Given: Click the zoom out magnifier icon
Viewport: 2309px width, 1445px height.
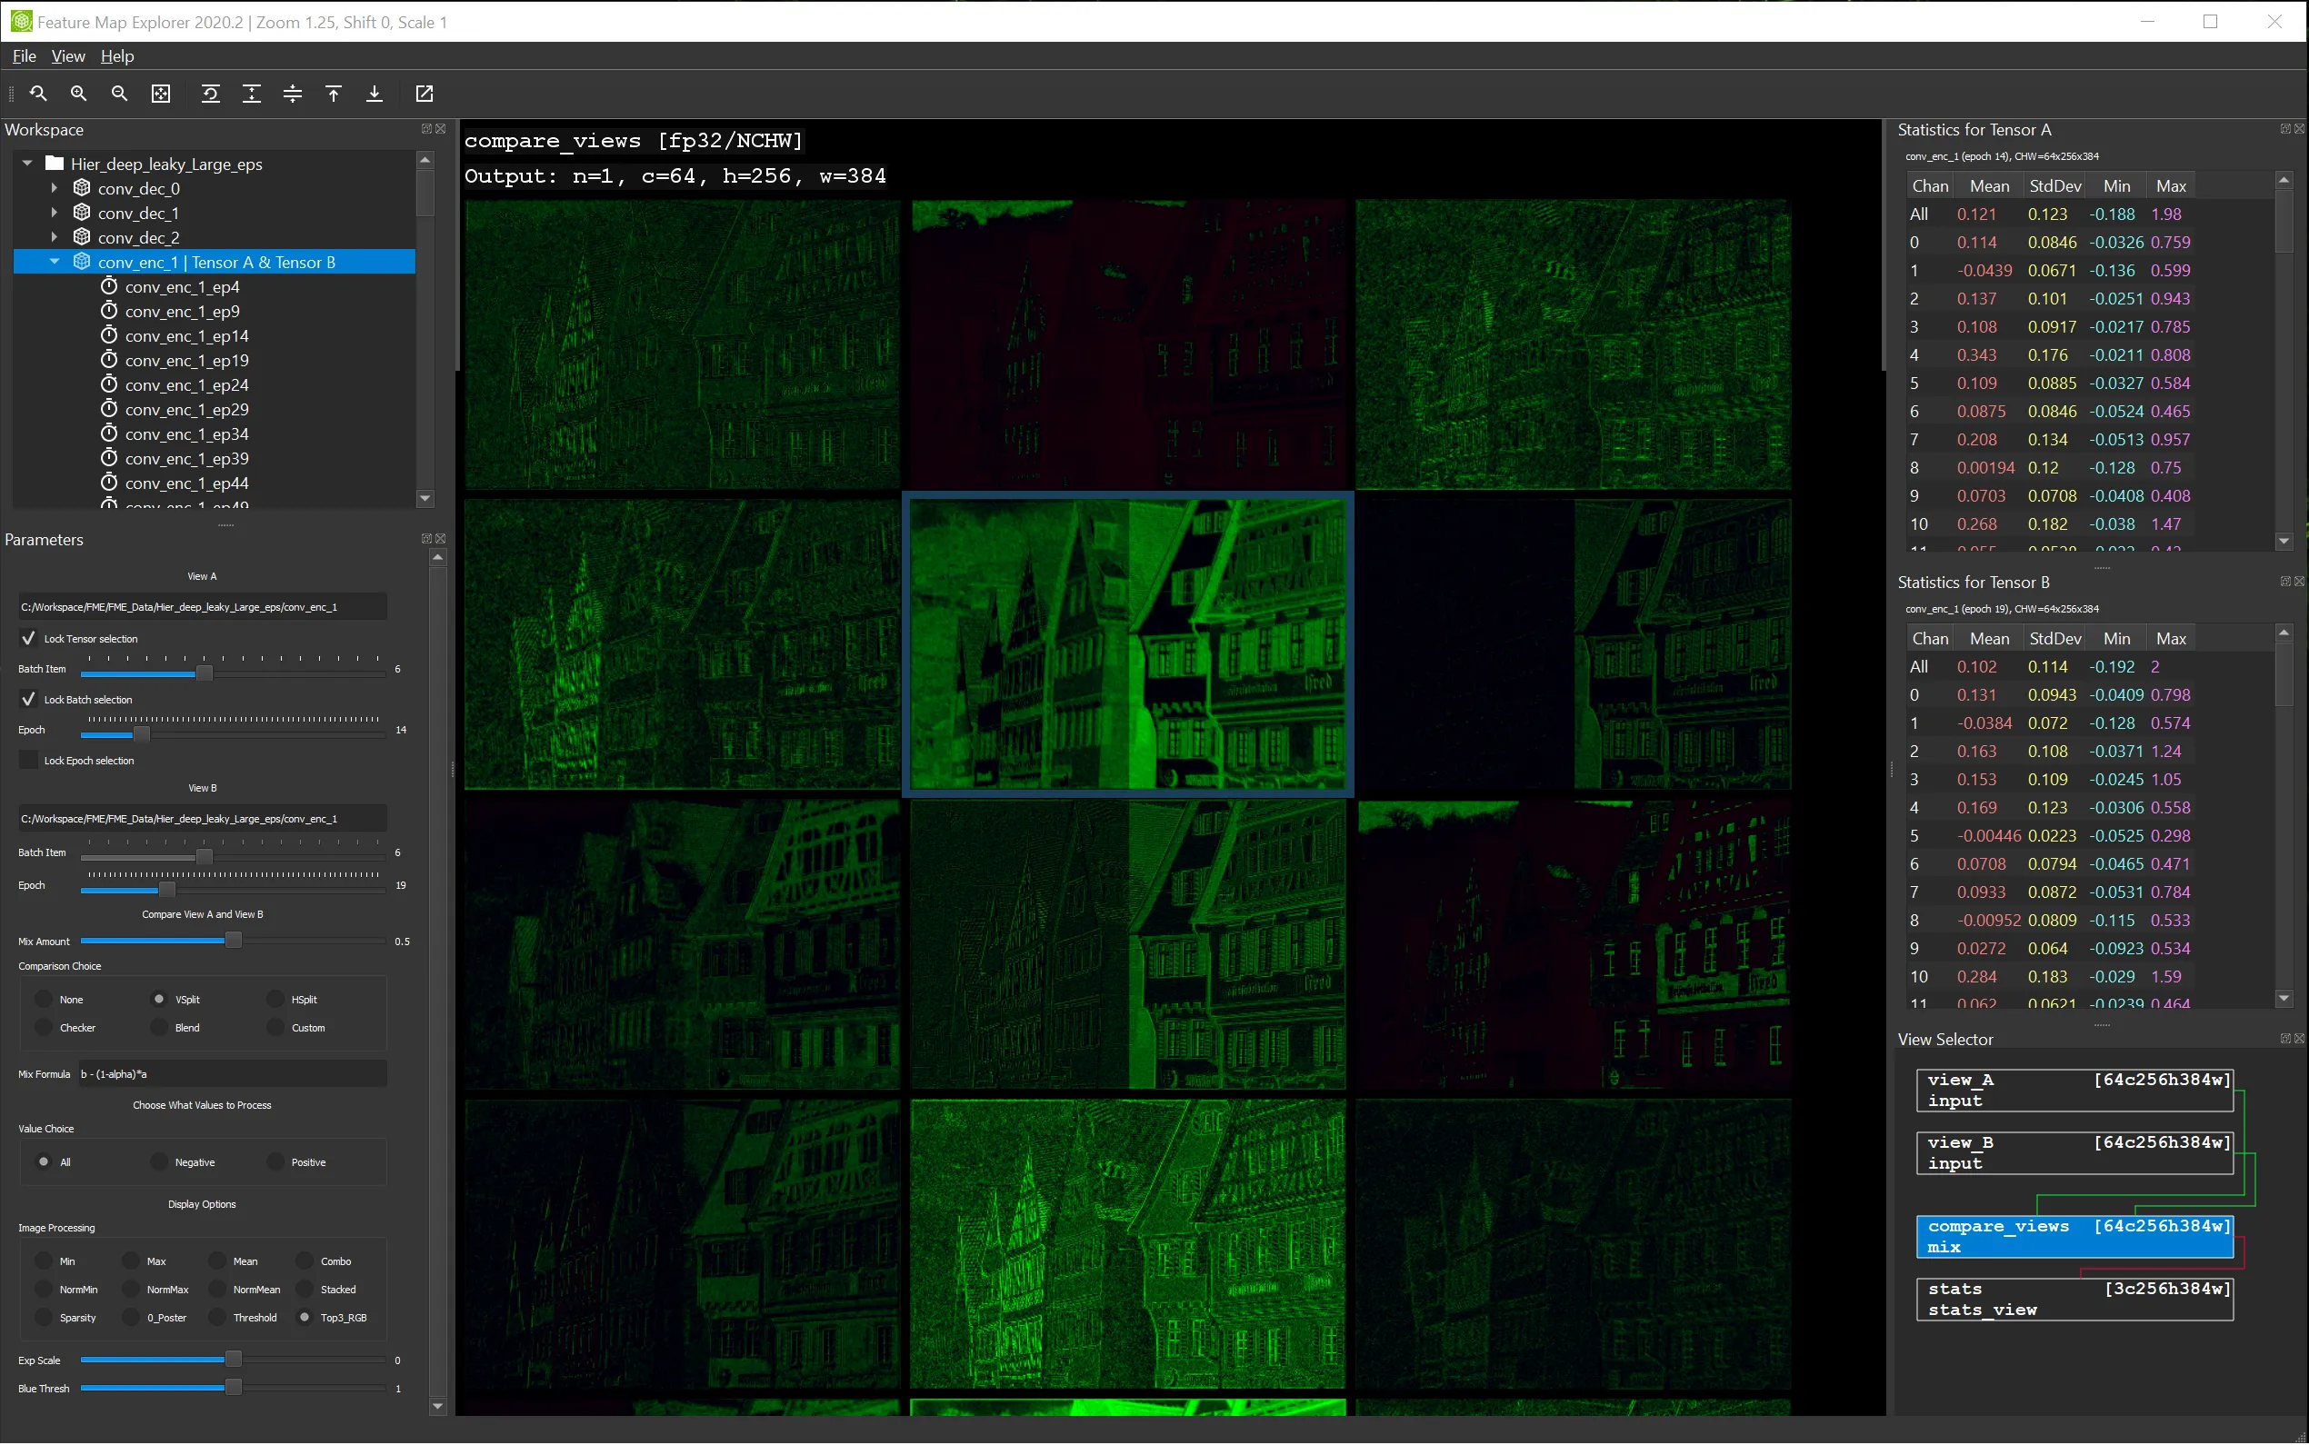Looking at the screenshot, I should click(119, 94).
